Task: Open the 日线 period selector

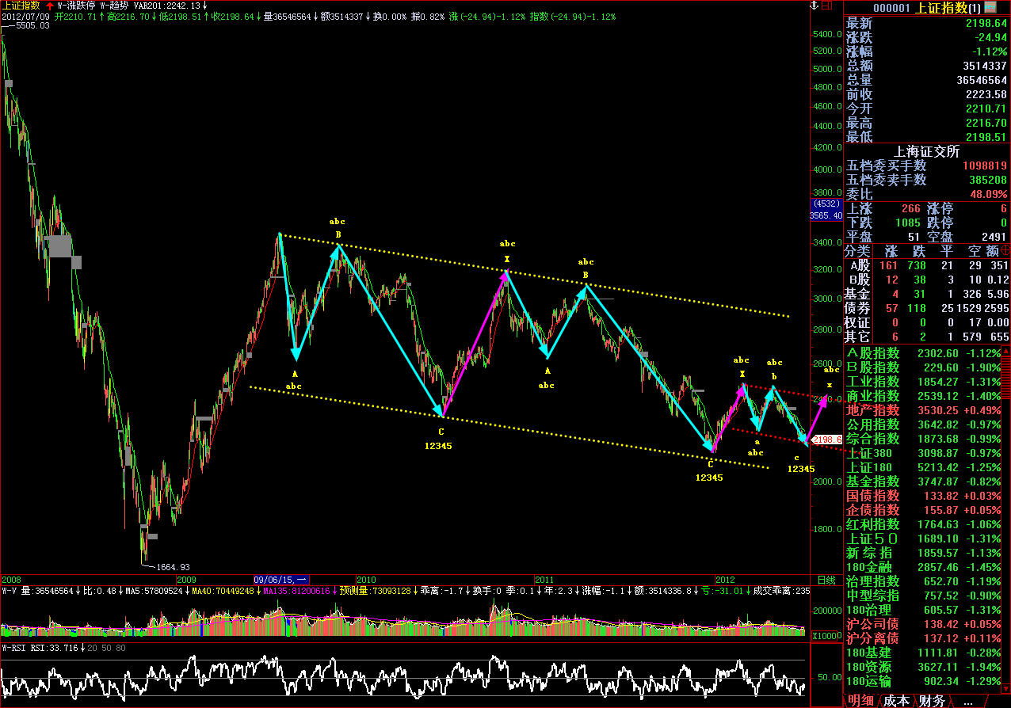Action: tap(825, 580)
